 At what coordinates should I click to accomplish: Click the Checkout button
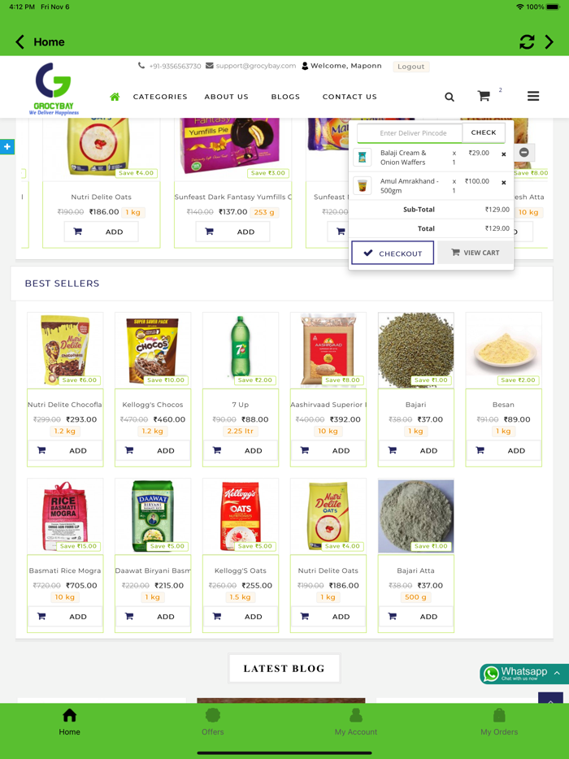coord(393,253)
